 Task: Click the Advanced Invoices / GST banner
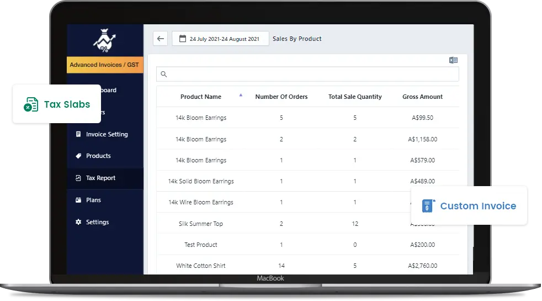click(x=104, y=65)
